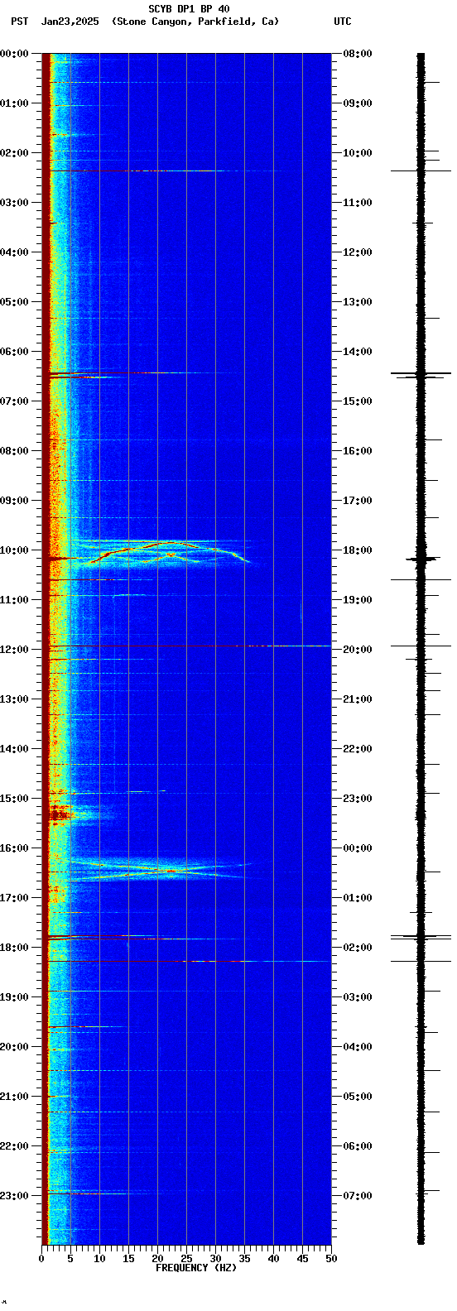Click the UTC time label 02:00
This screenshot has width=457, height=1311.
357,948
